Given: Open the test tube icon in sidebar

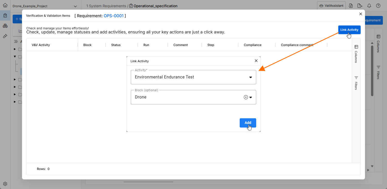Looking at the screenshot, I should 5,36.
